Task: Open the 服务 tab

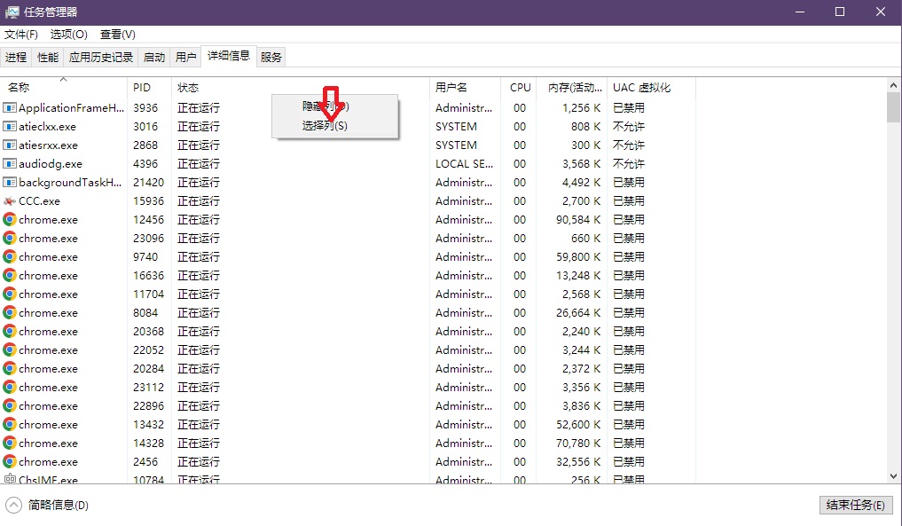Action: point(271,58)
